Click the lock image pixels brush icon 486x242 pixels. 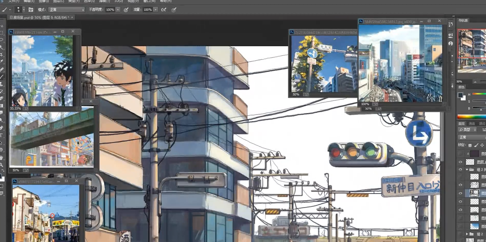pyautogui.click(x=476, y=145)
